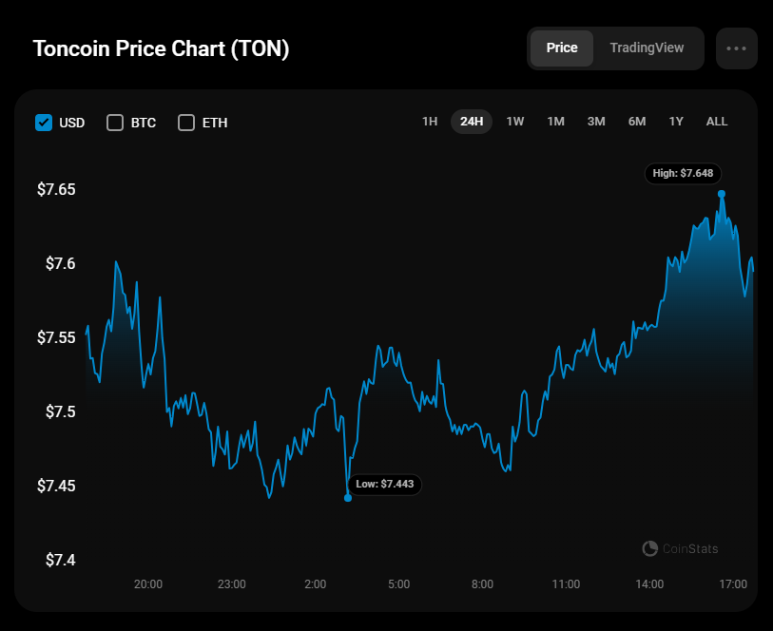Enable the BTC currency checkbox
The height and width of the screenshot is (631, 773).
115,123
